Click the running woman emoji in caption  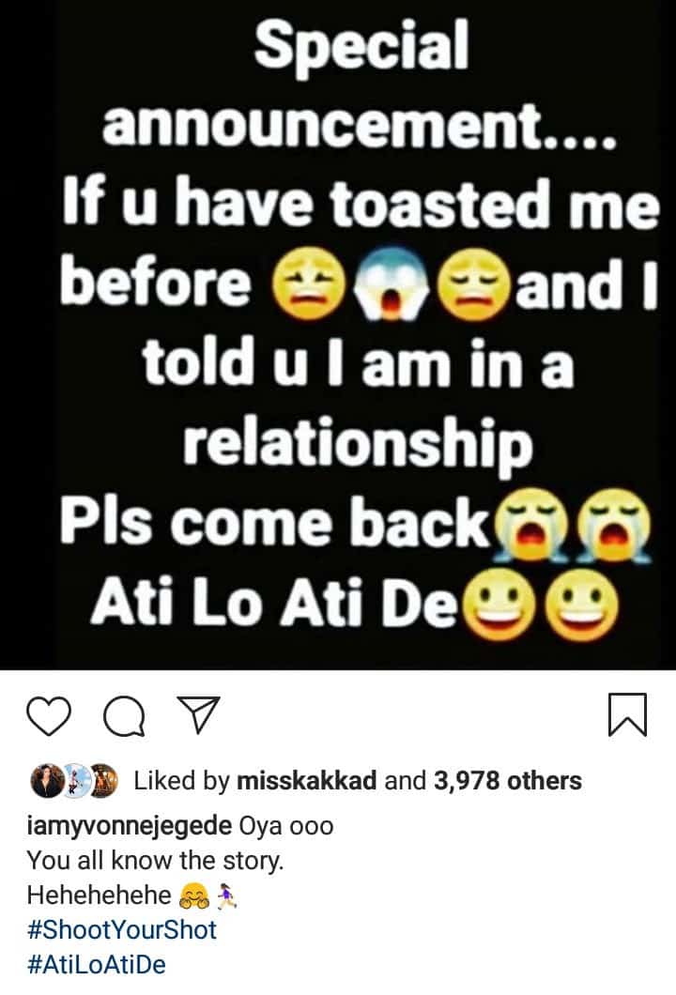(x=226, y=896)
